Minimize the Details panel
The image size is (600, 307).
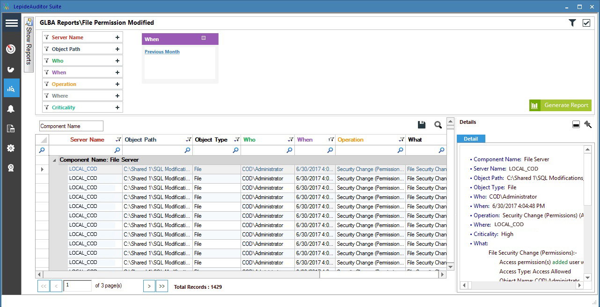(x=576, y=125)
